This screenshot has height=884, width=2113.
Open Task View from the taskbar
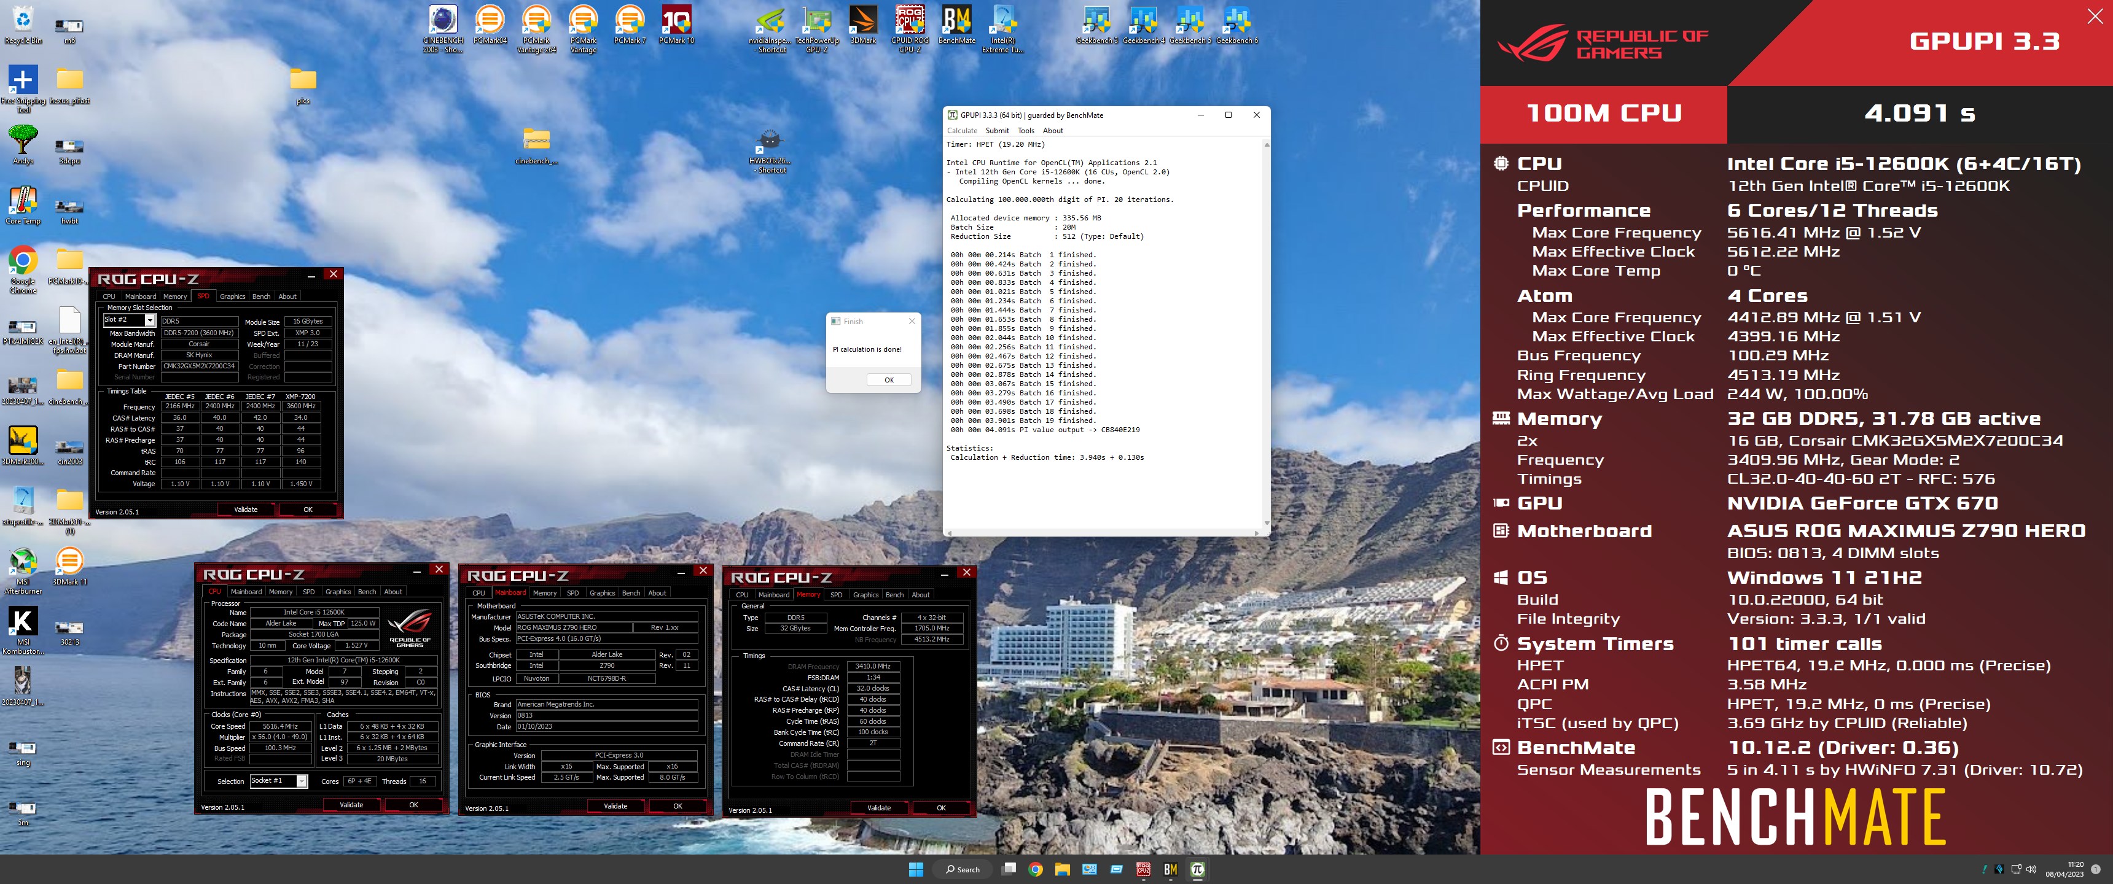tap(1009, 869)
